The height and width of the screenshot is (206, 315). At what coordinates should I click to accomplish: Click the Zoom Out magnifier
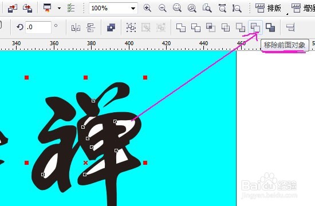coord(162,8)
